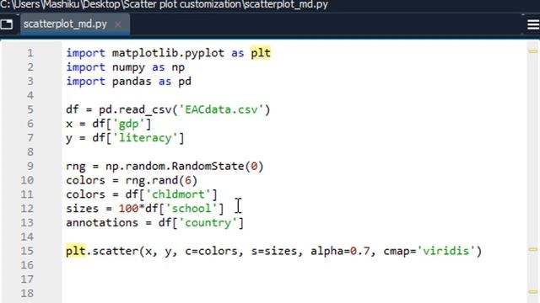
Task: Click the 'chldmort' string on line 11
Action: 178,194
